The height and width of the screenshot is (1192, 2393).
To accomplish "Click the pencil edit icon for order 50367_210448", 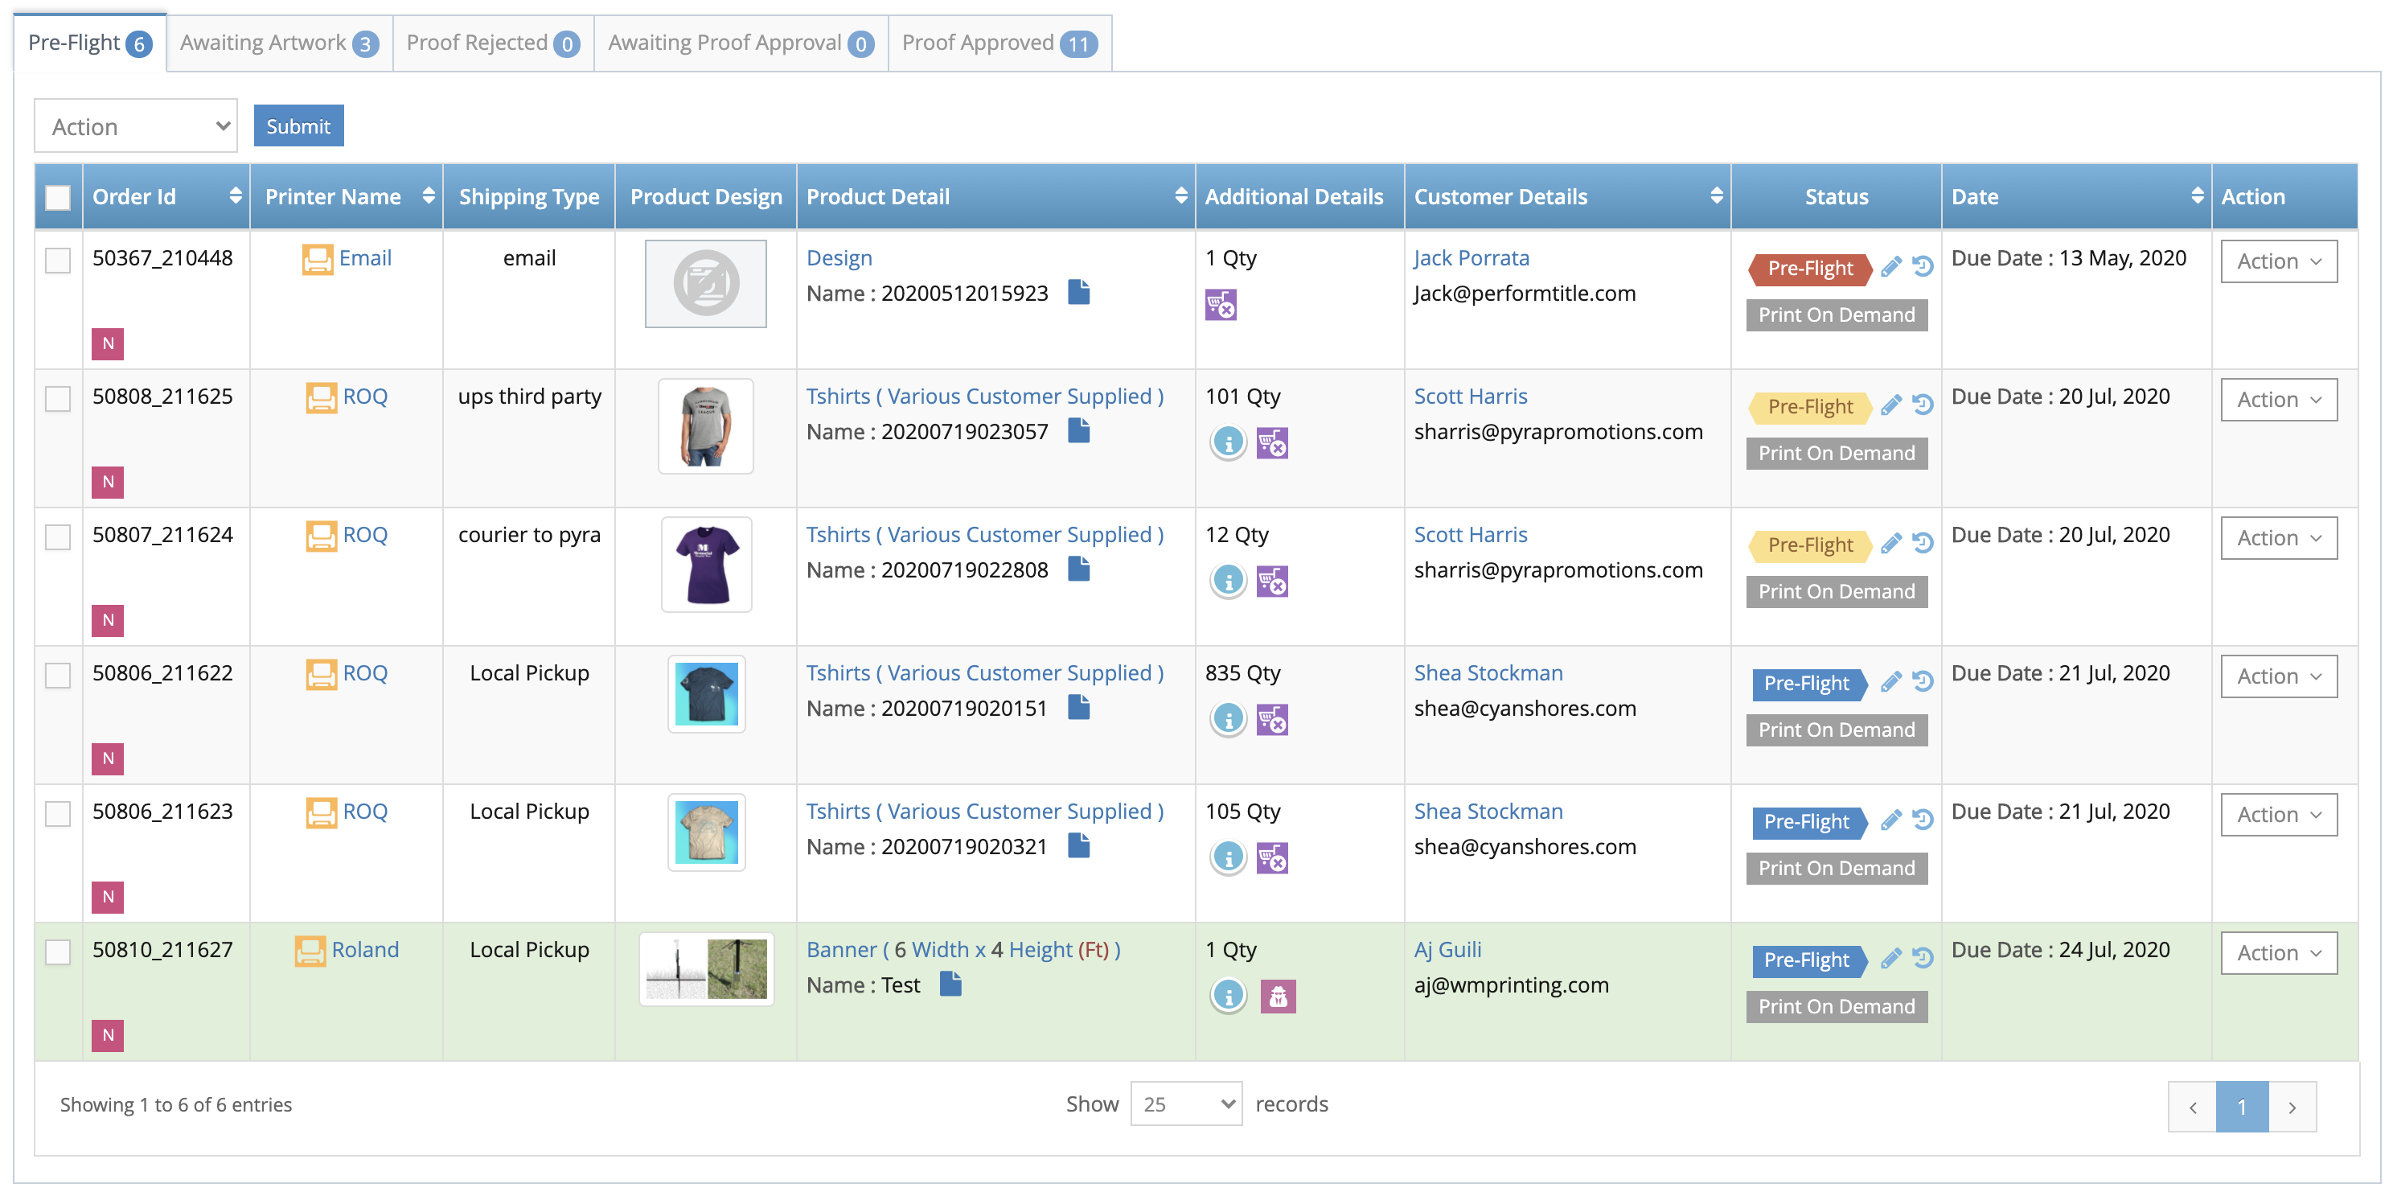I will pos(1890,268).
